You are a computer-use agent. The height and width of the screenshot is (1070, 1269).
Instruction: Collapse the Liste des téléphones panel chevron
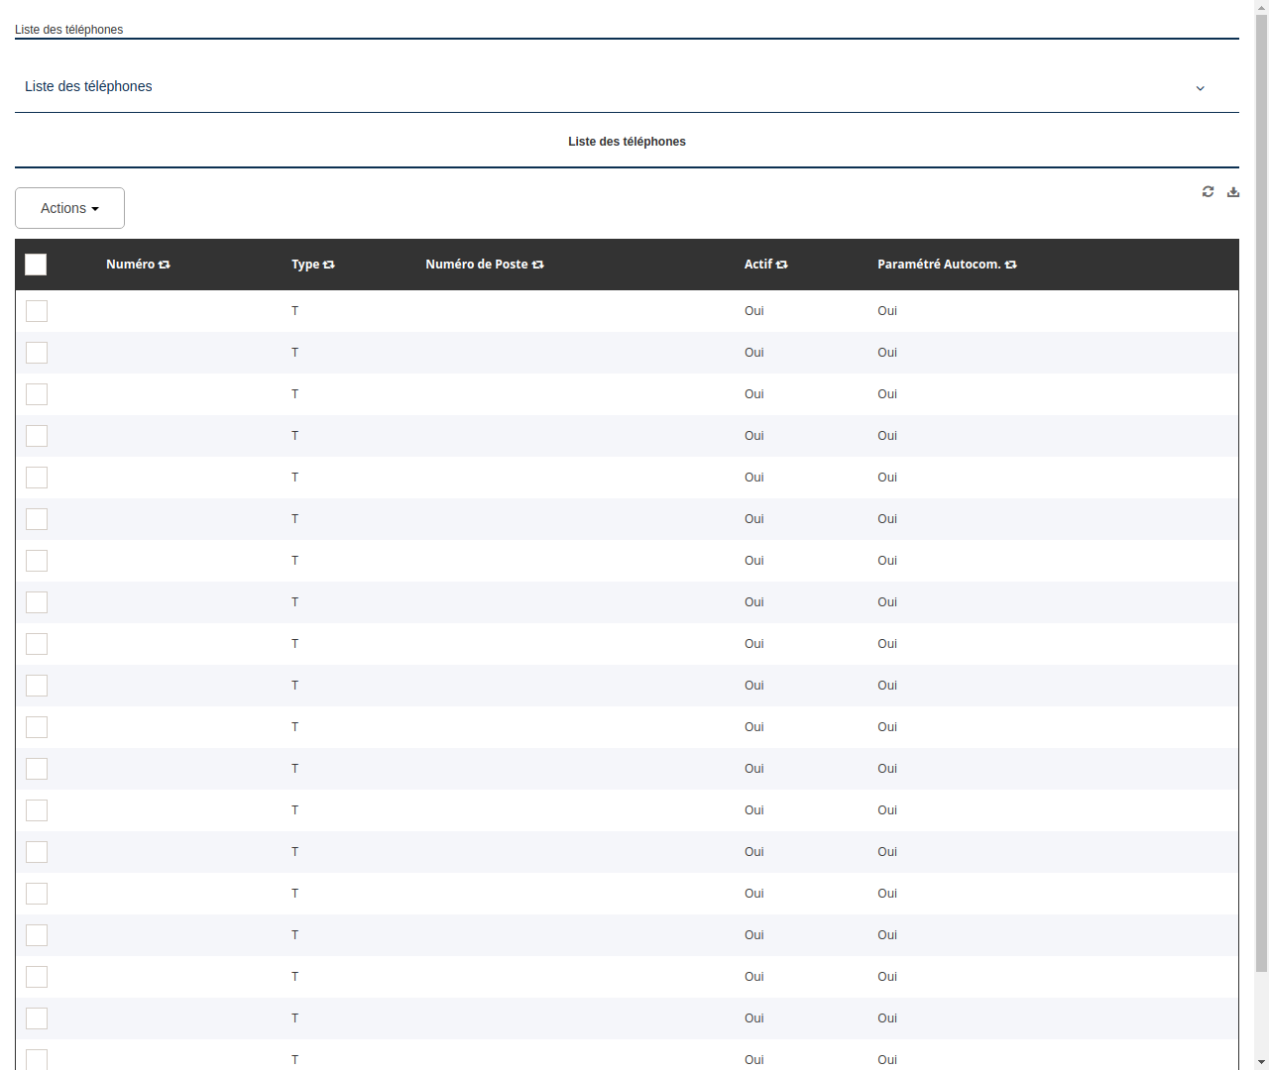(x=1200, y=87)
